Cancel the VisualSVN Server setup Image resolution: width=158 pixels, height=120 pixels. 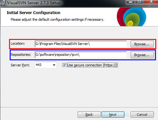coord(142,115)
